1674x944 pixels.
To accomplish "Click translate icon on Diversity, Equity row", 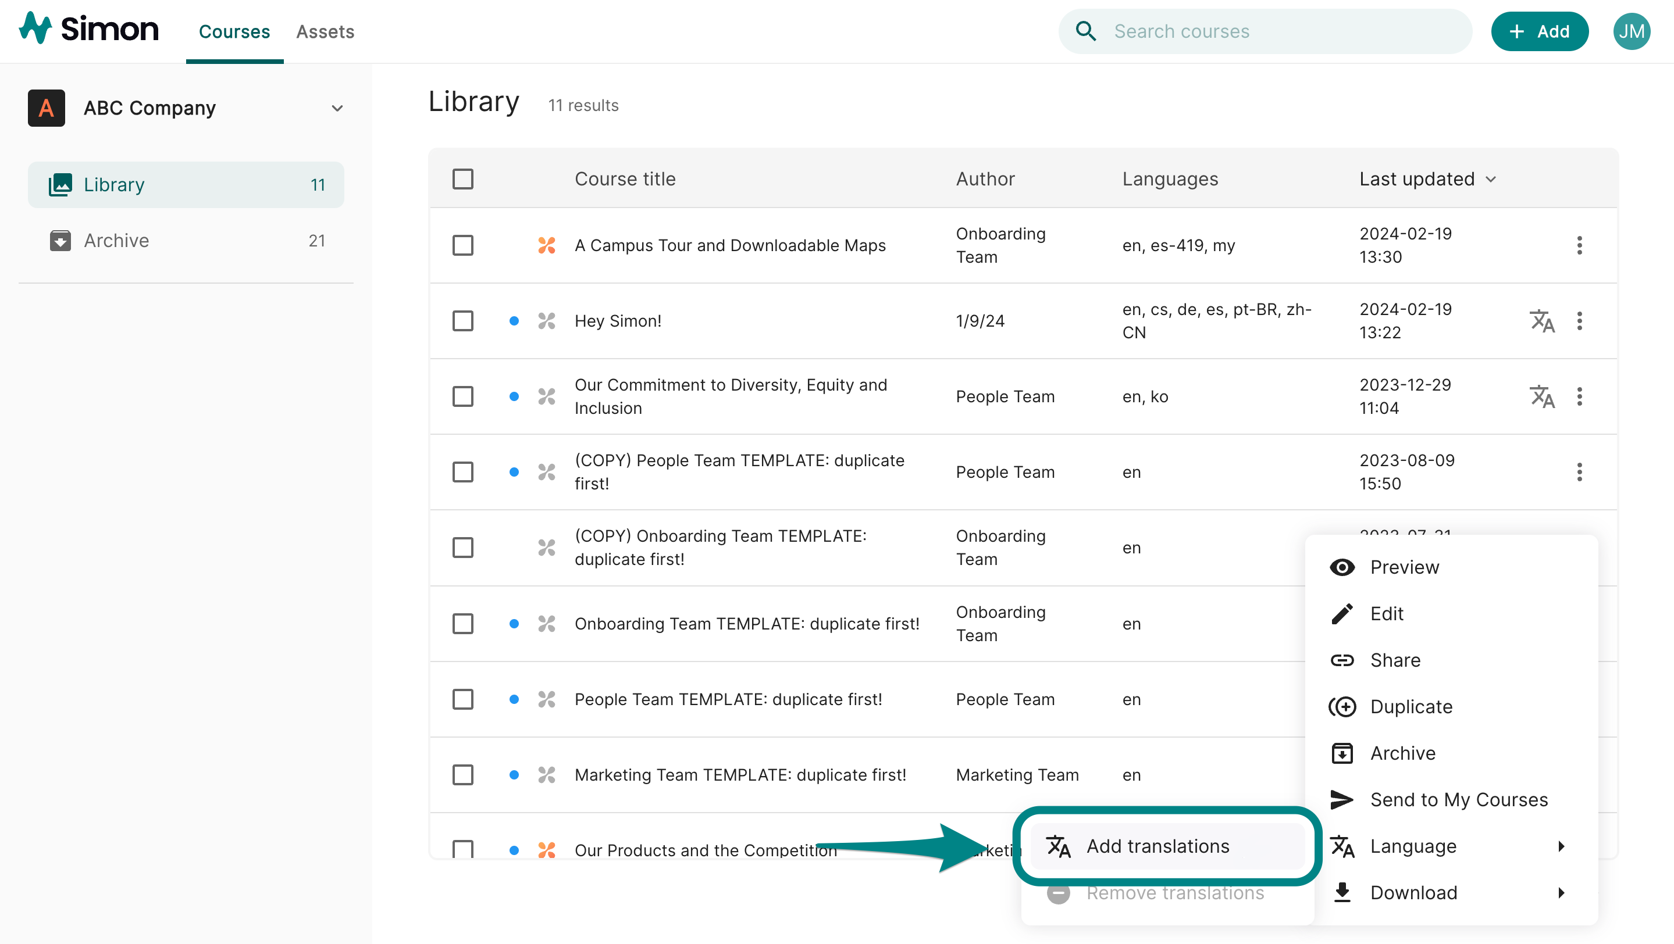I will [x=1542, y=396].
